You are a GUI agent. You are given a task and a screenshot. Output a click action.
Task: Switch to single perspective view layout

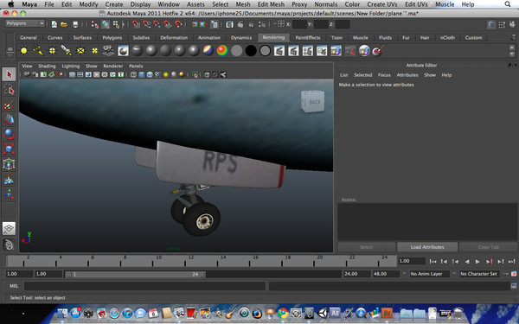click(9, 228)
